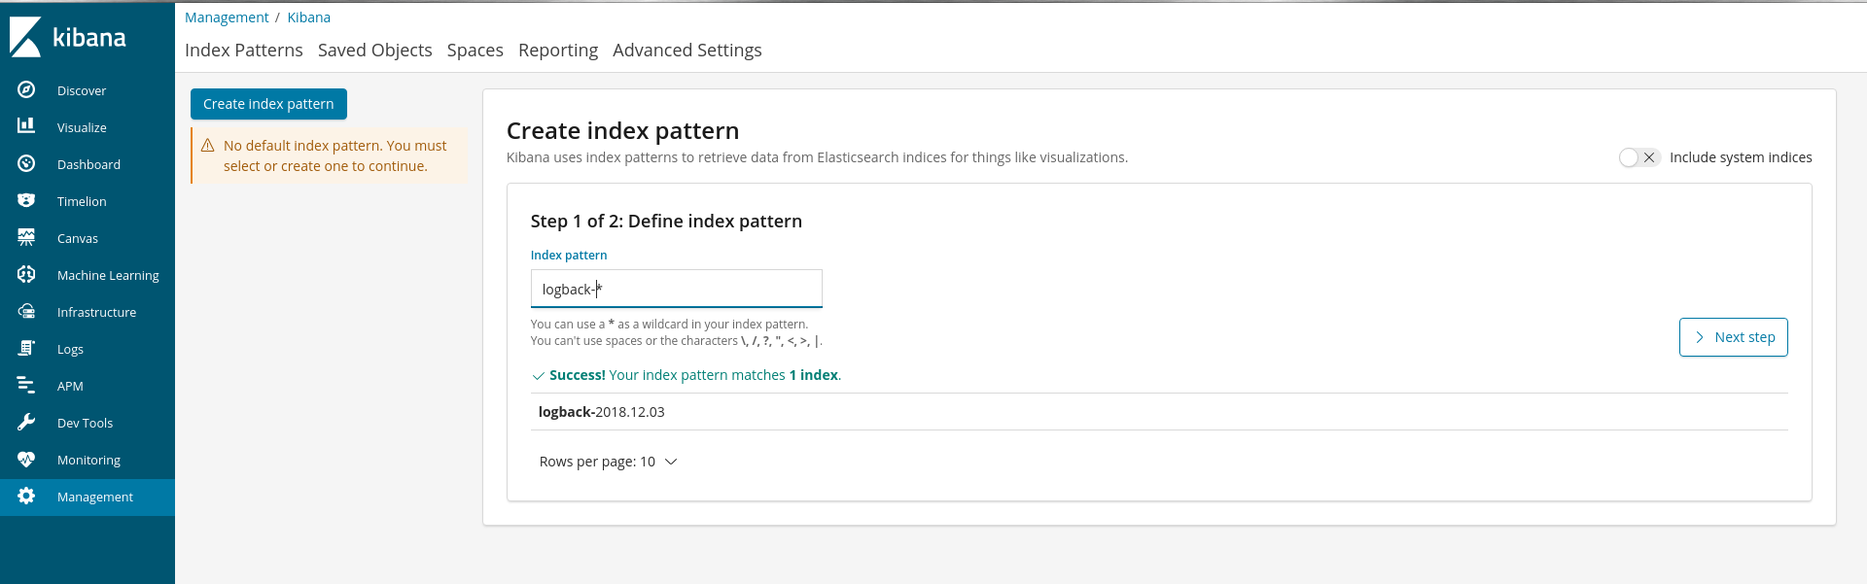Toggle Include system indices switch
Screen dimensions: 1867x584
point(1638,157)
